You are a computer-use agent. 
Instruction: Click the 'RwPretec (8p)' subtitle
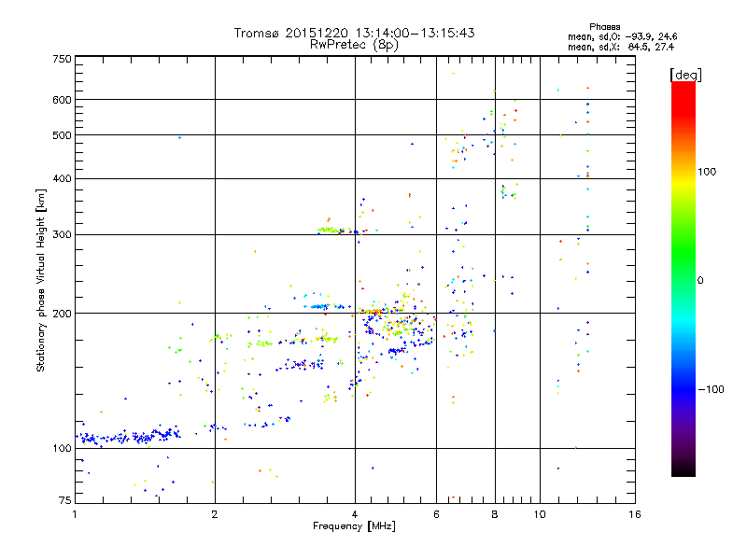coord(354,45)
